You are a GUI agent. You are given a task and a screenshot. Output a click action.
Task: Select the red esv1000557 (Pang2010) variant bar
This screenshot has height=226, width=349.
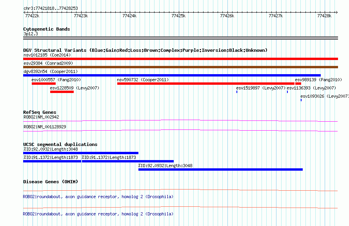point(44,84)
